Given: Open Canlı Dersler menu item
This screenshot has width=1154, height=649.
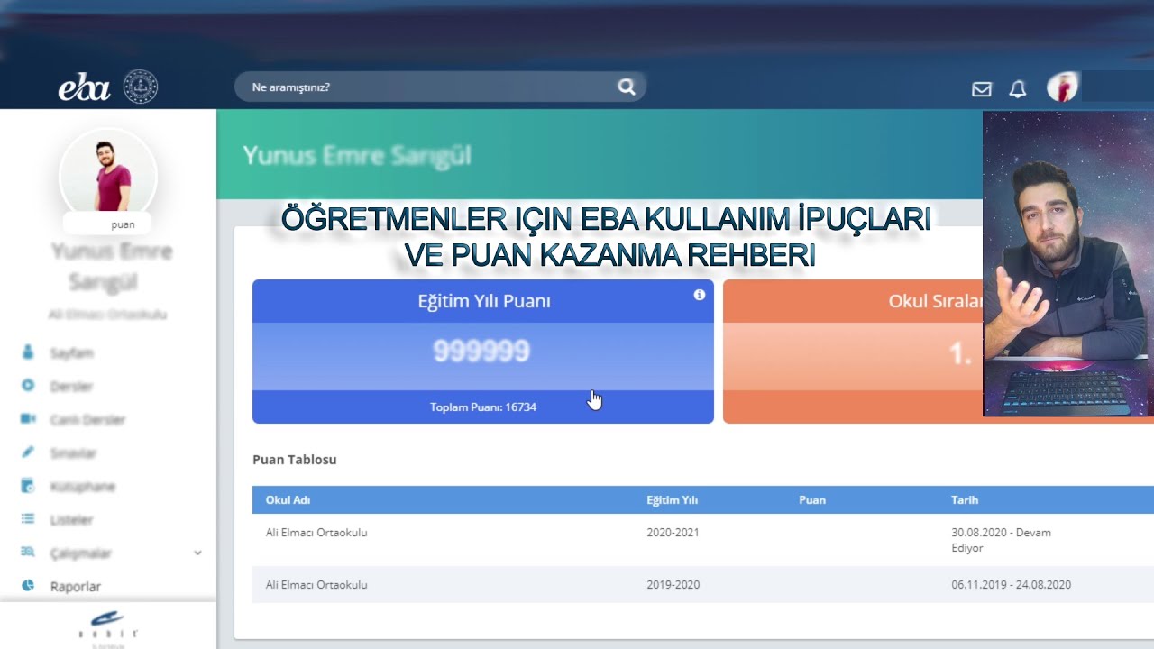Looking at the screenshot, I should click(x=87, y=420).
